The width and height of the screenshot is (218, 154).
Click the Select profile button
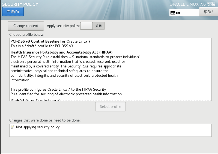point(110,106)
